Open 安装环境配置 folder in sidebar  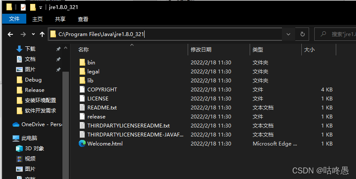click(x=40, y=100)
